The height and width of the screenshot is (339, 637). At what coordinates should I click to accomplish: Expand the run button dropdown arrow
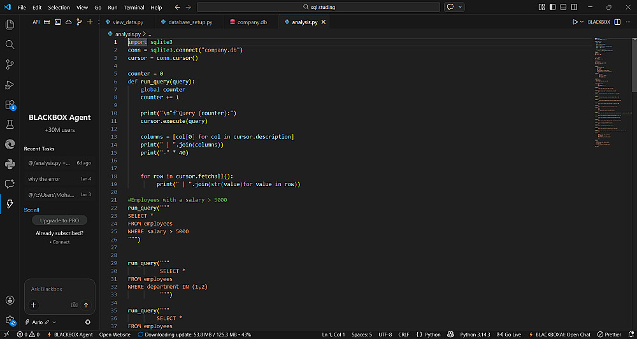(581, 22)
